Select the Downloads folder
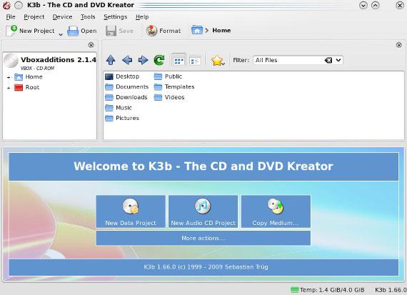 (126, 97)
